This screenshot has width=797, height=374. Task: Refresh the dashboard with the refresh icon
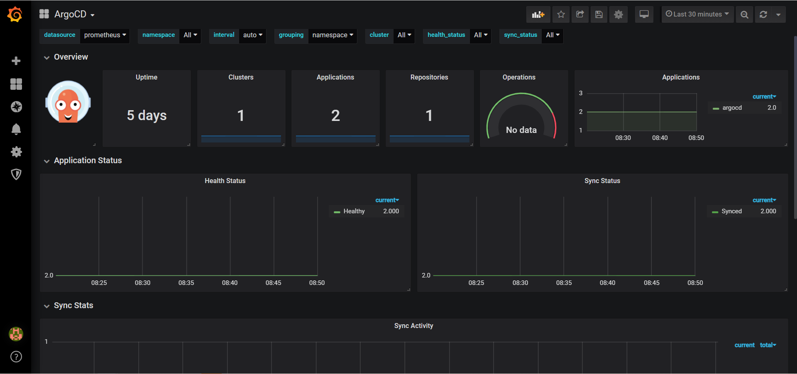763,14
